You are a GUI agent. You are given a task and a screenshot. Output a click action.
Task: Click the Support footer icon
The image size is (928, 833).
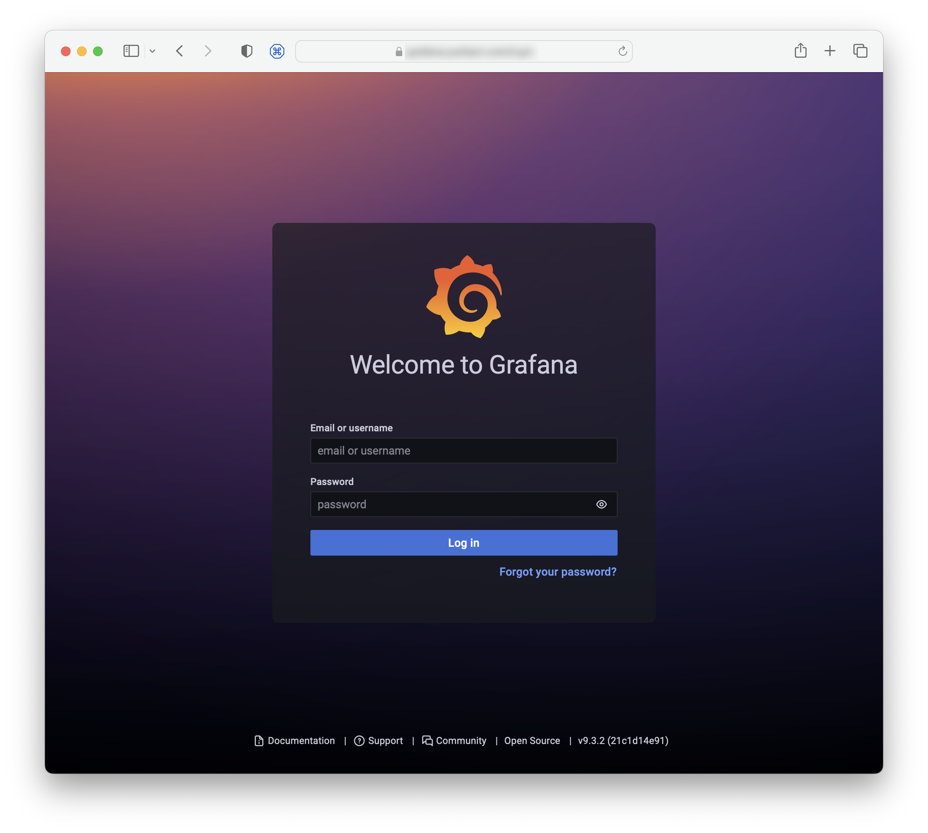click(x=359, y=740)
